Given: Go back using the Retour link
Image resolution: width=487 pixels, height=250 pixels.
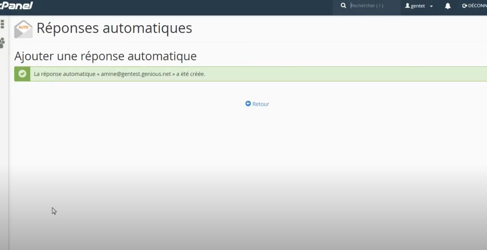Looking at the screenshot, I should tap(260, 104).
